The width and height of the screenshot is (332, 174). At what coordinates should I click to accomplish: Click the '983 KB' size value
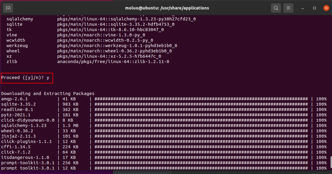[x=71, y=104]
